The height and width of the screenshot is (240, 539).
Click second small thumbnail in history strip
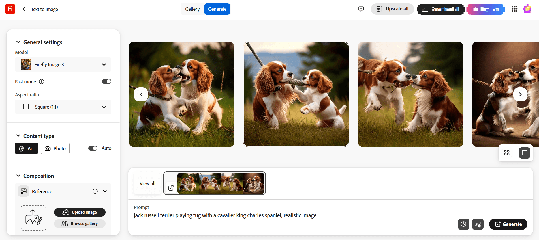click(x=210, y=183)
